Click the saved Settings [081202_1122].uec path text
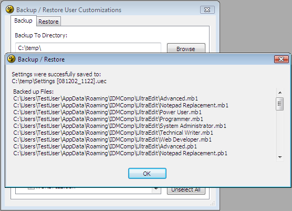 pyautogui.click(x=59, y=81)
